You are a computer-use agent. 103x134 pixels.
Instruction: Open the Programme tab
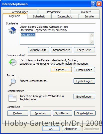[54, 12]
